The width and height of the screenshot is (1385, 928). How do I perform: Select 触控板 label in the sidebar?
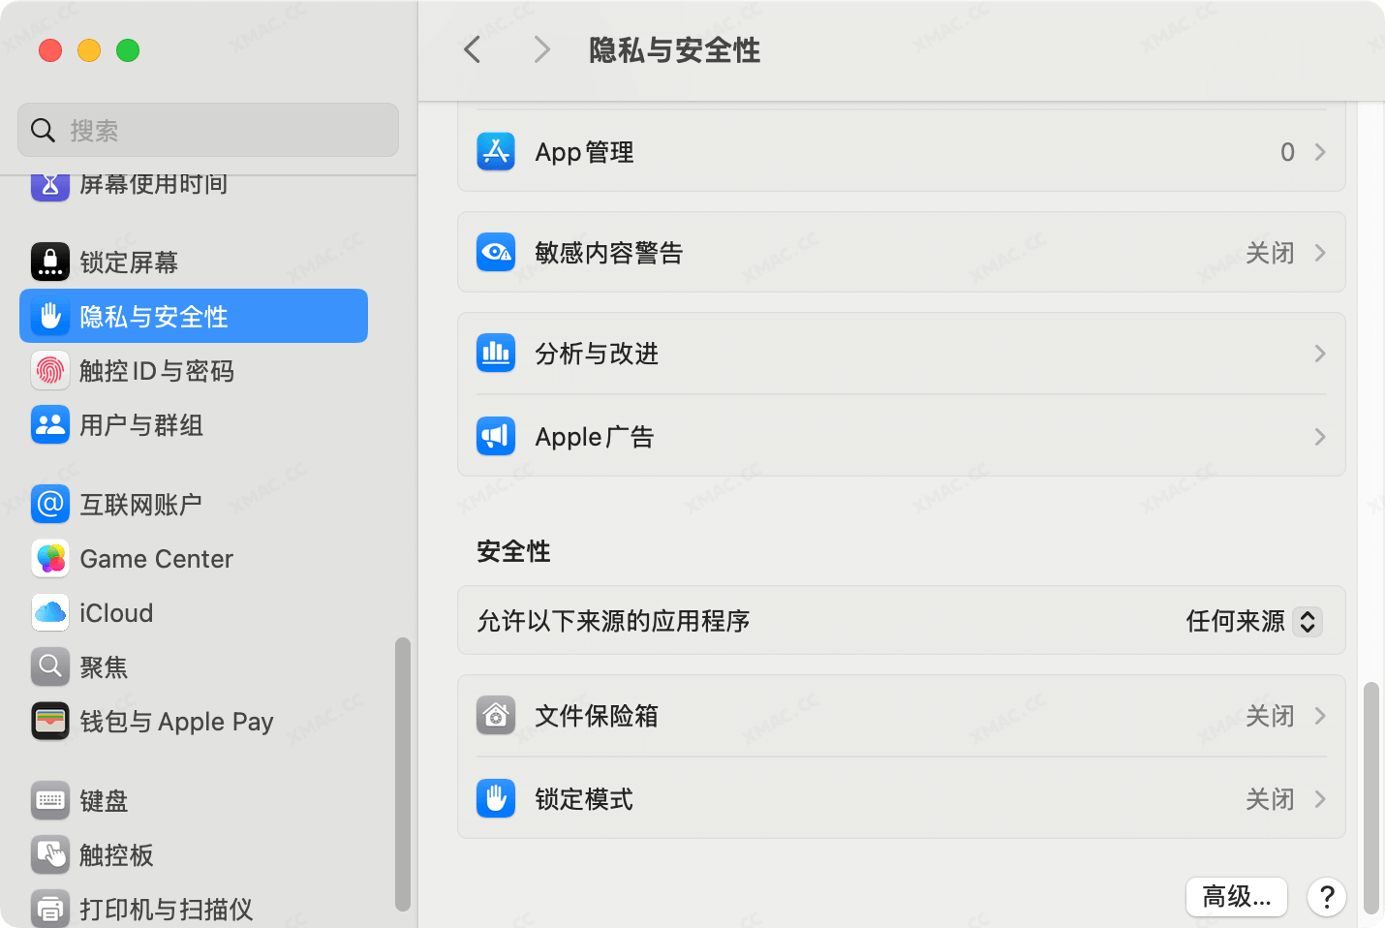pos(116,854)
